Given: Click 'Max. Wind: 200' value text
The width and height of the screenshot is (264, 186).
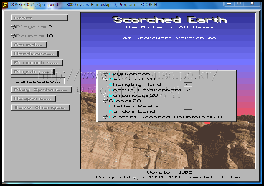Looking at the screenshot, I should coord(134,79).
